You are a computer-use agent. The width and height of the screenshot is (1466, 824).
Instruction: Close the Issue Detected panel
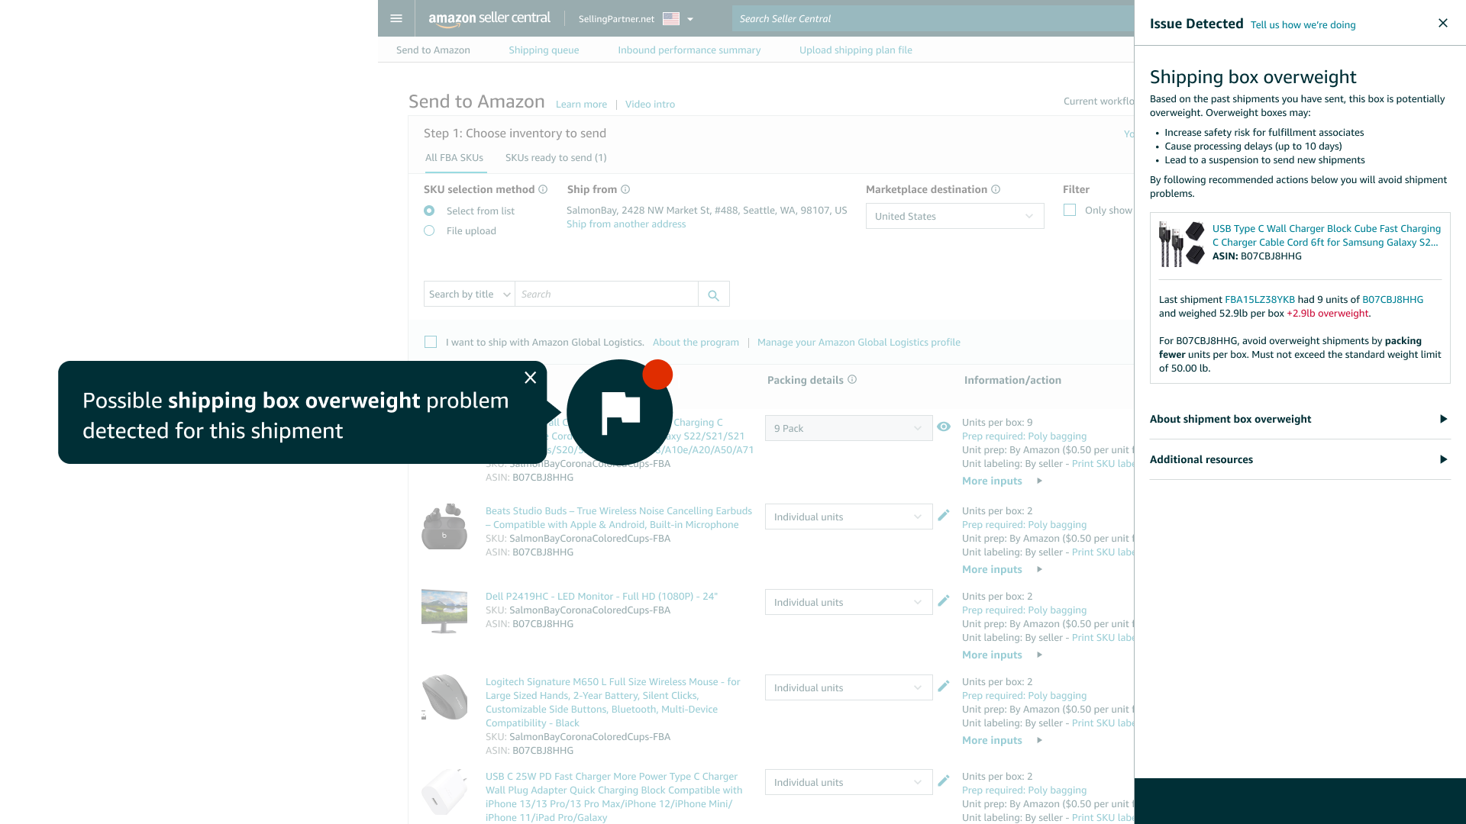tap(1442, 23)
